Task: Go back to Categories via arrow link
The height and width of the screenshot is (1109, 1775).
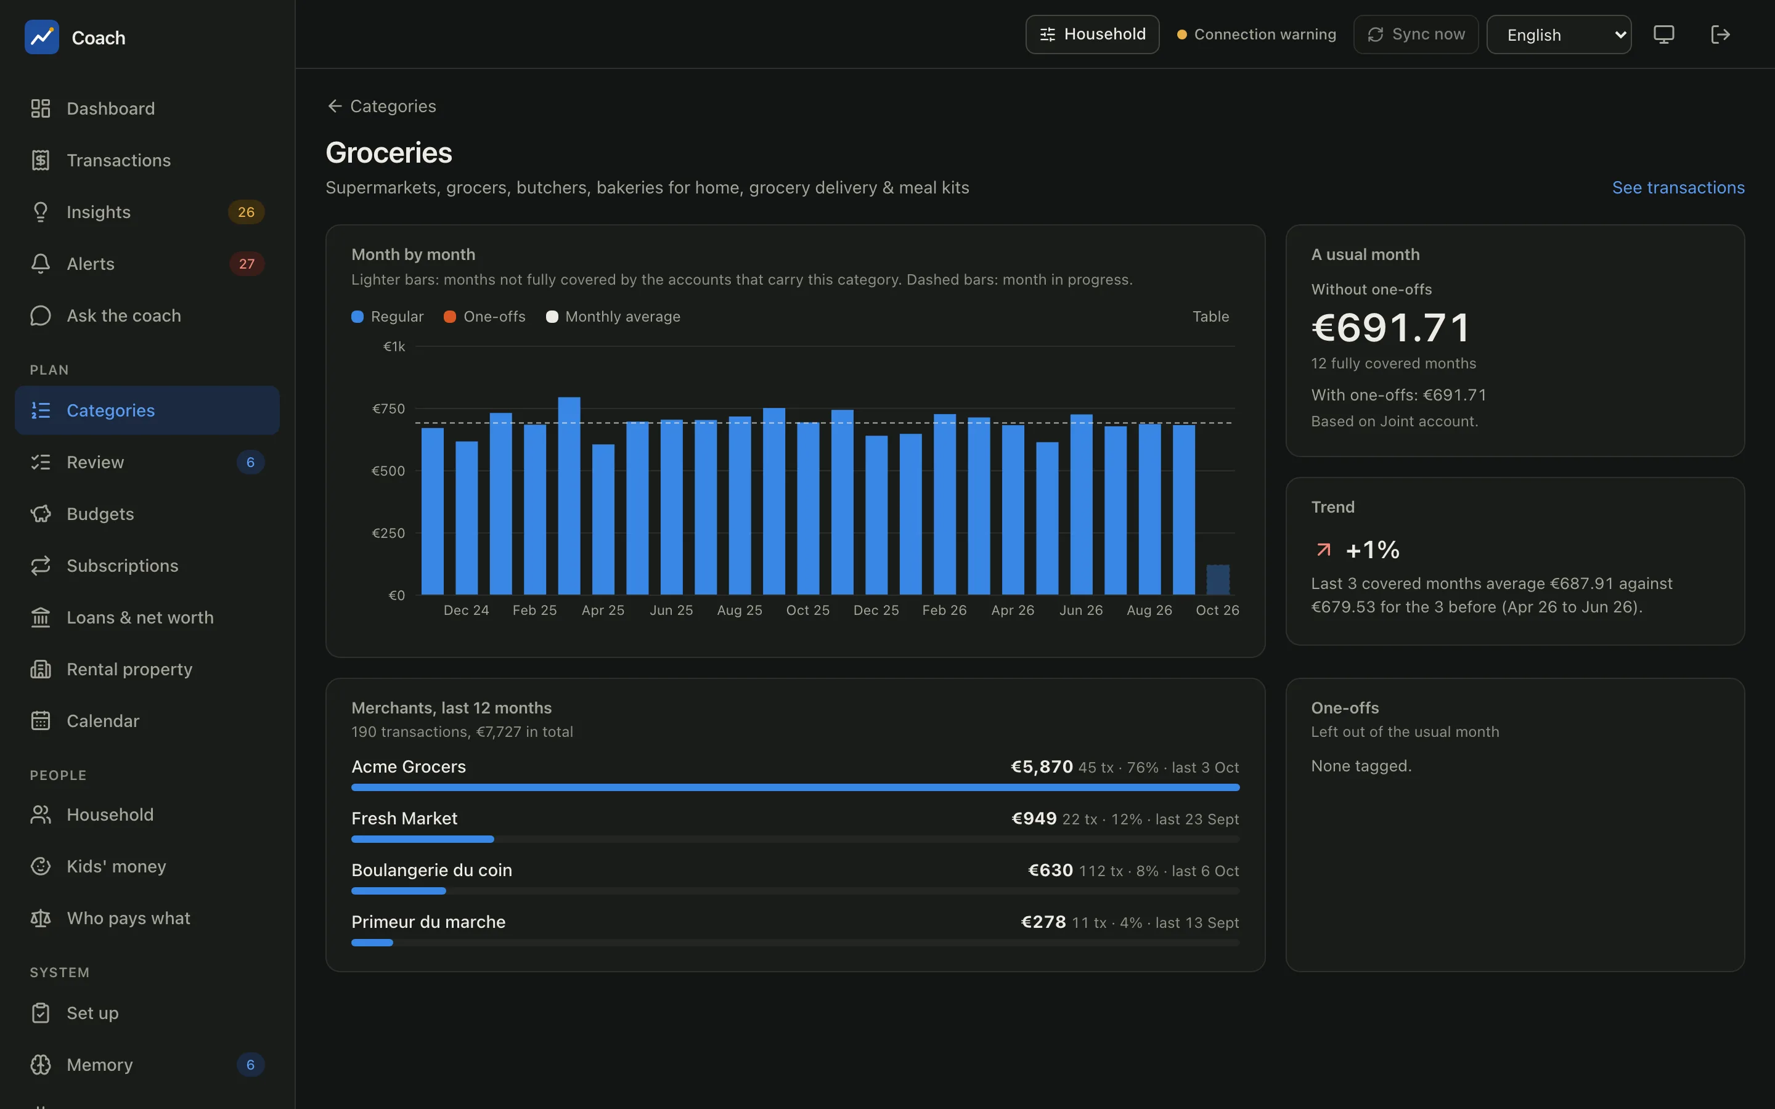Action: 382,107
